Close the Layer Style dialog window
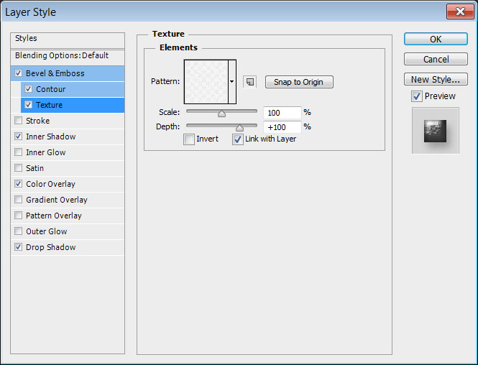Image resolution: width=478 pixels, height=365 pixels. pyautogui.click(x=459, y=12)
